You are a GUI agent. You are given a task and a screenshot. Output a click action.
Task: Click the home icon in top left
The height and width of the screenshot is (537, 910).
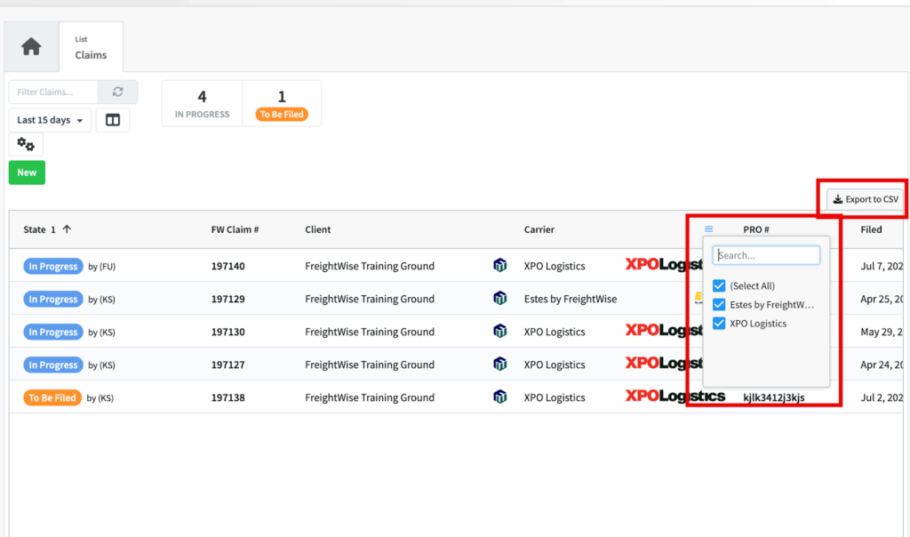point(30,45)
